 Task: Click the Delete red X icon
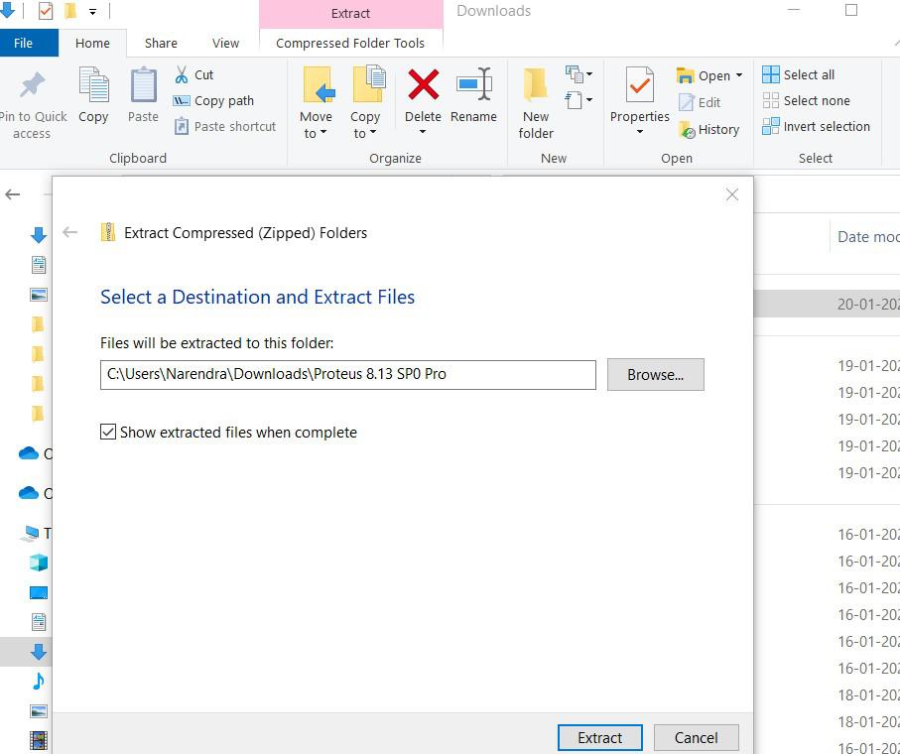tap(423, 86)
